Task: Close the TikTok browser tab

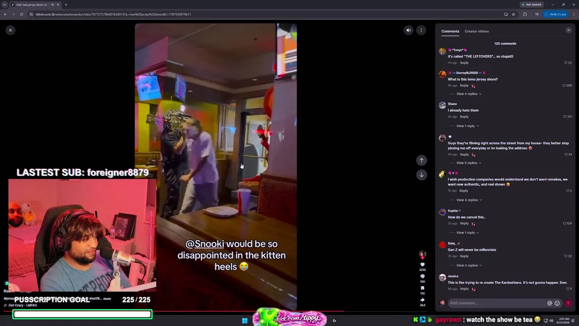Action: click(x=58, y=5)
